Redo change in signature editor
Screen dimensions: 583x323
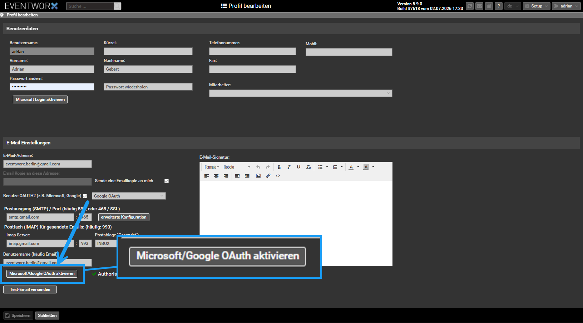pos(268,167)
